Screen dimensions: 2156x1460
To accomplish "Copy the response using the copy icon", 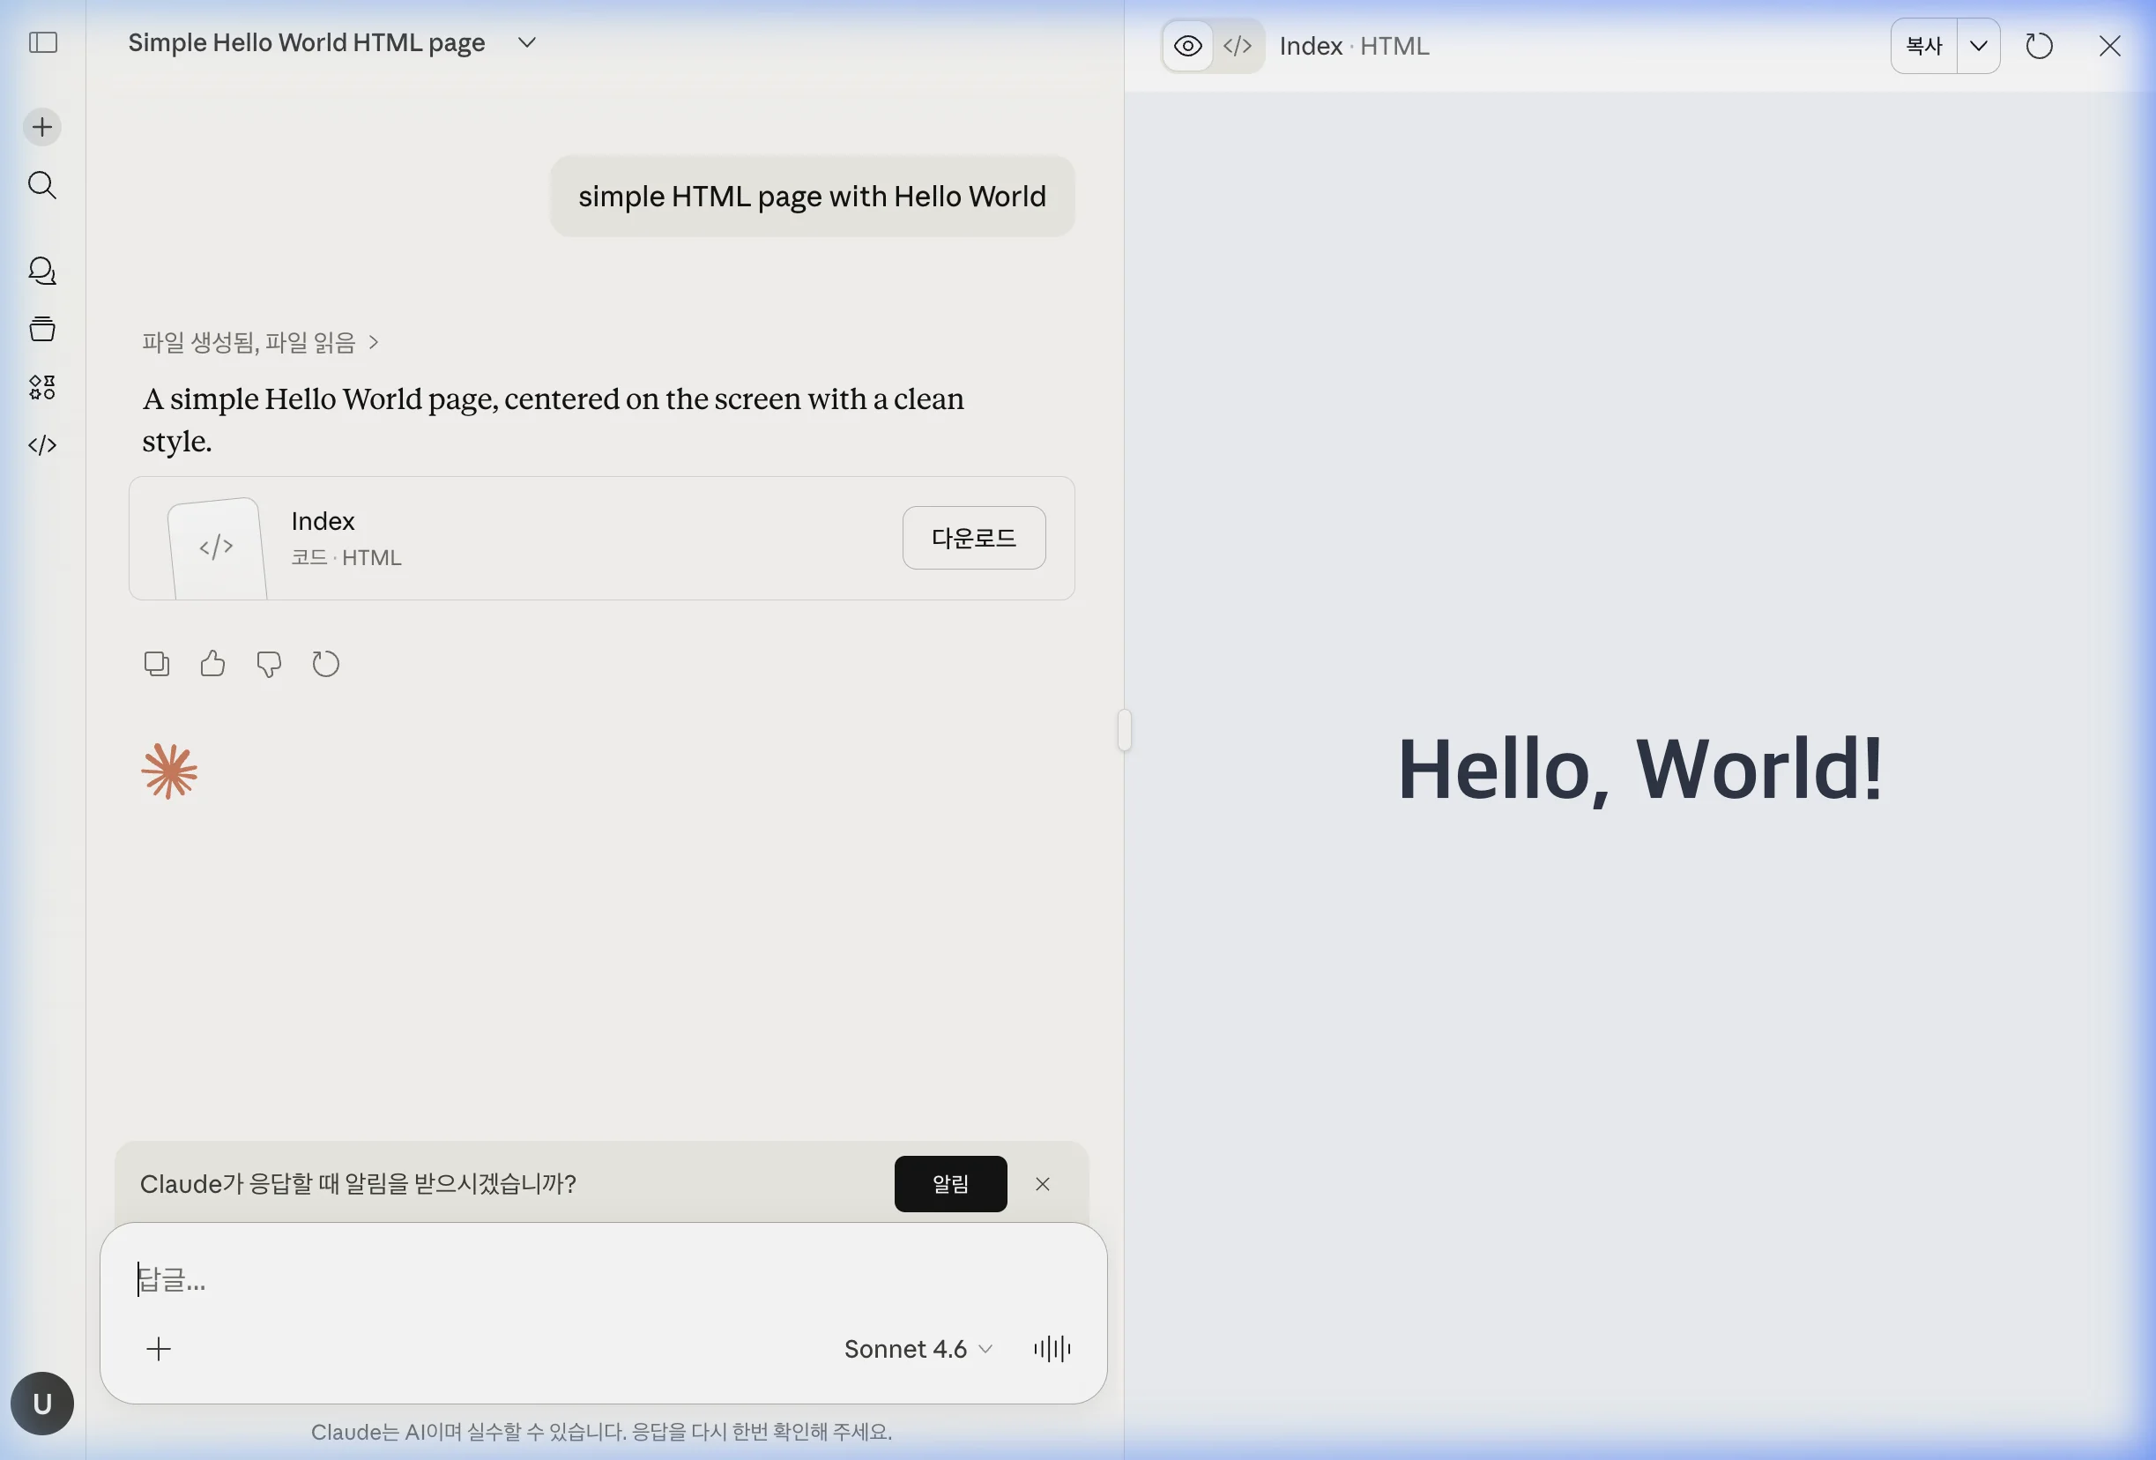I will (156, 664).
